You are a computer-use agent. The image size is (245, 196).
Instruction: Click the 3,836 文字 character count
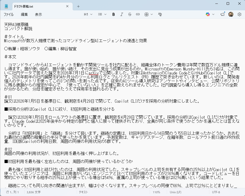tap(33, 192)
